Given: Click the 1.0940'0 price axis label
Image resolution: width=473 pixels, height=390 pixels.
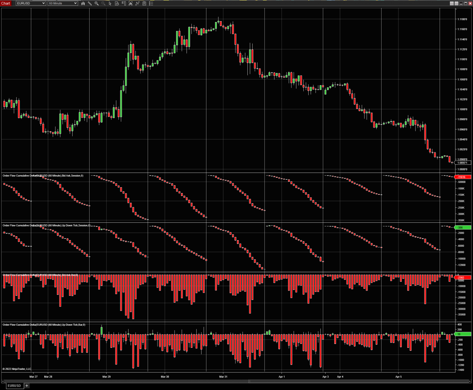Looking at the screenshot, I should [x=462, y=139].
